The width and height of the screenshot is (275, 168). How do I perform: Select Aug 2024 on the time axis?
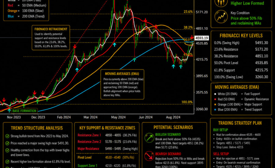click(x=173, y=117)
